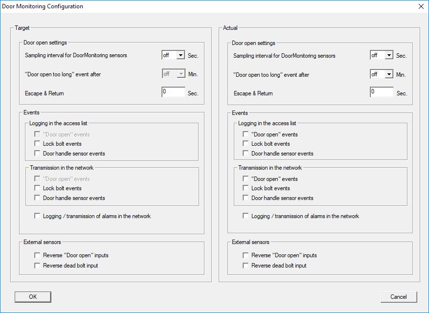The image size is (429, 313).
Task: Enable Target Reverse dead bolt input
Action: (x=38, y=266)
